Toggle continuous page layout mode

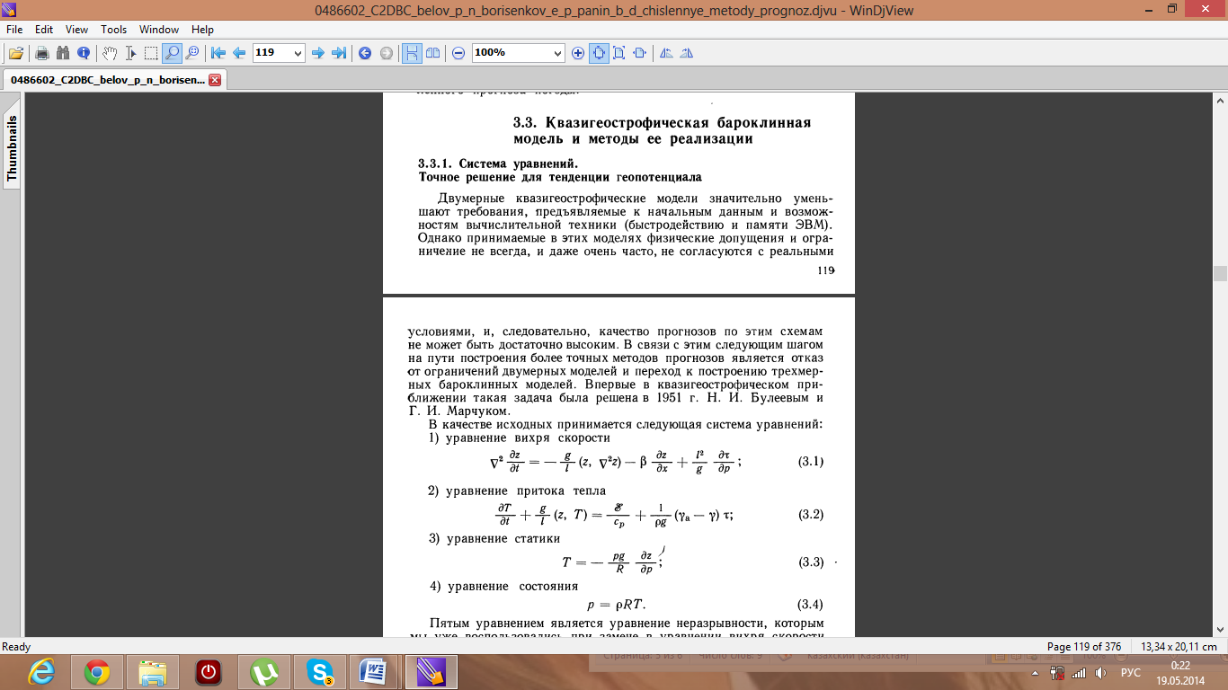pyautogui.click(x=412, y=53)
